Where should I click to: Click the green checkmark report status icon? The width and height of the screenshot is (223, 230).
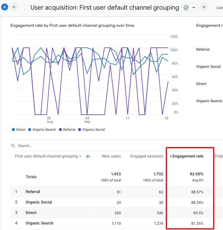[186, 8]
